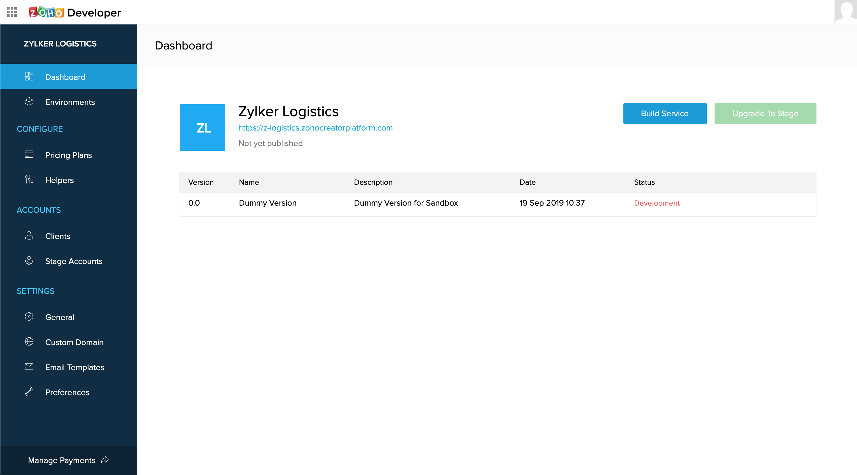The image size is (857, 475).
Task: Click the Zoho apps grid launcher
Action: [x=12, y=12]
